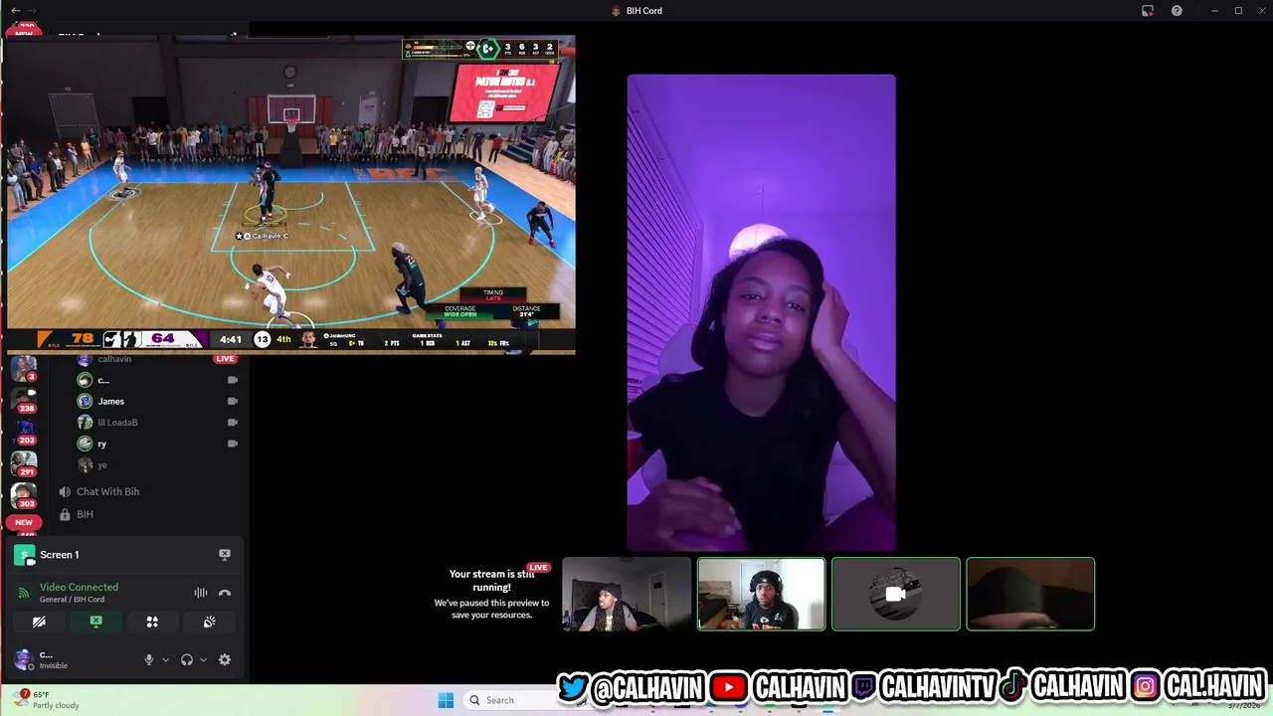Image resolution: width=1273 pixels, height=716 pixels.
Task: Open User Settings gear
Action: [x=225, y=659]
